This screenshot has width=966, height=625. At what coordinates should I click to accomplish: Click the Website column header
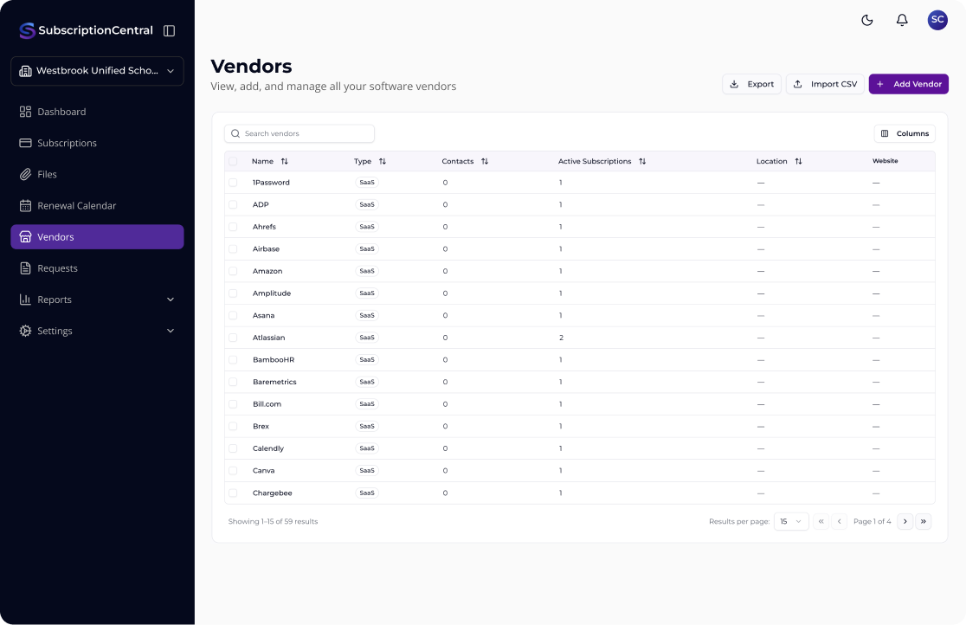tap(885, 161)
